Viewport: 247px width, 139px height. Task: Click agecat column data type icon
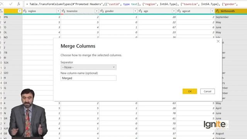(x=179, y=11)
